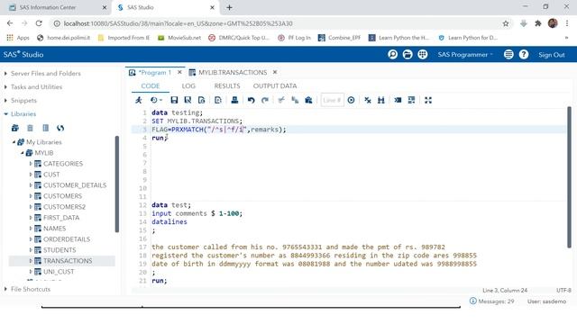Expand the File Shortcuts section
This screenshot has height=324, width=577.
click(6, 289)
